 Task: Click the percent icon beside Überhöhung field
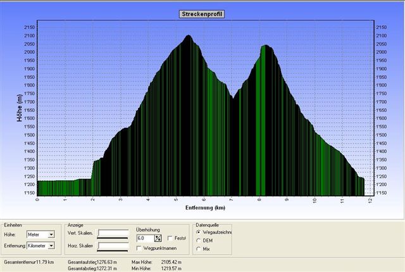pos(158,238)
